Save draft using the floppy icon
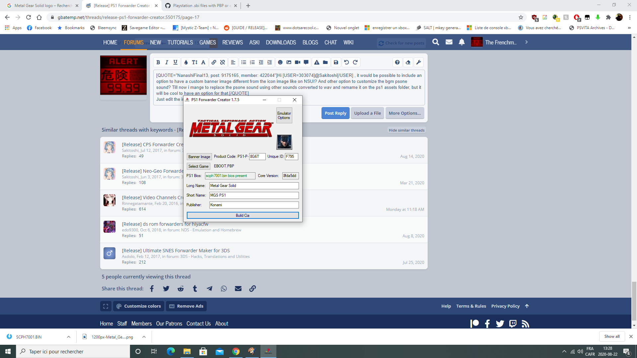Image resolution: width=637 pixels, height=358 pixels. [336, 62]
